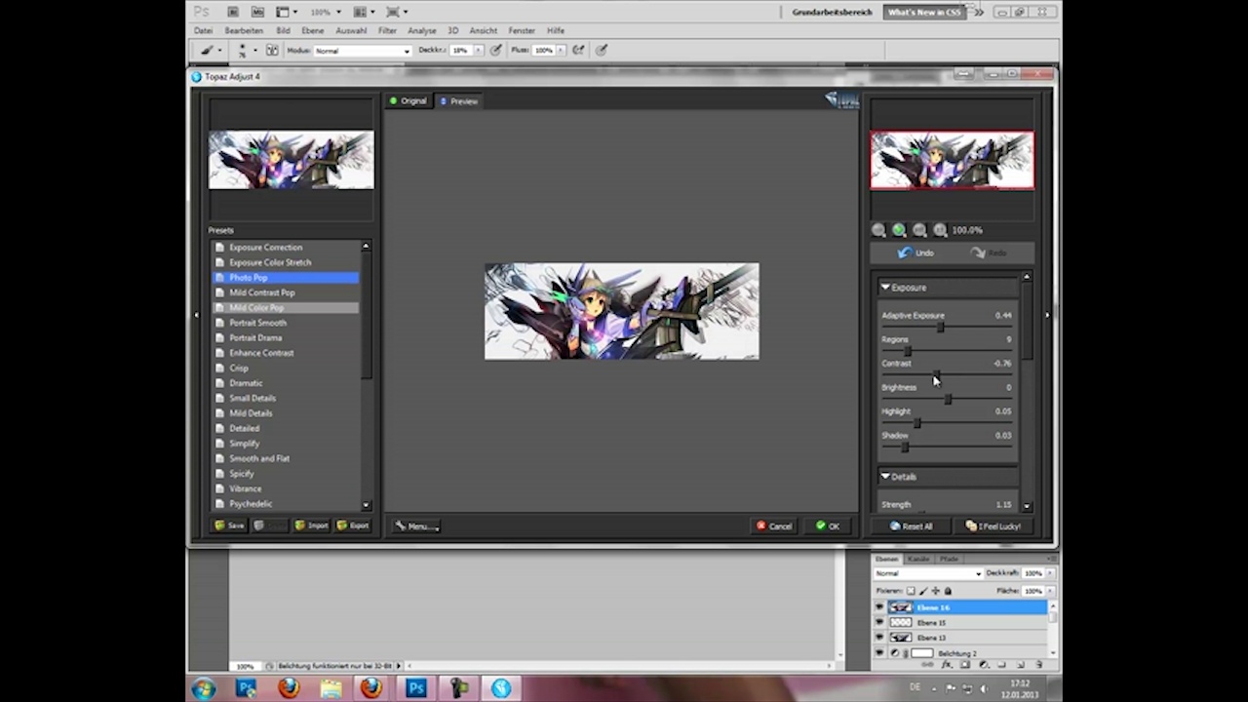Click the Reset All button

pos(912,526)
